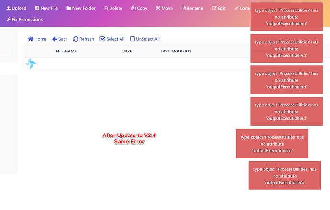Dismiss the bottom-most red error notification
The height and width of the screenshot is (210, 330).
[285, 176]
